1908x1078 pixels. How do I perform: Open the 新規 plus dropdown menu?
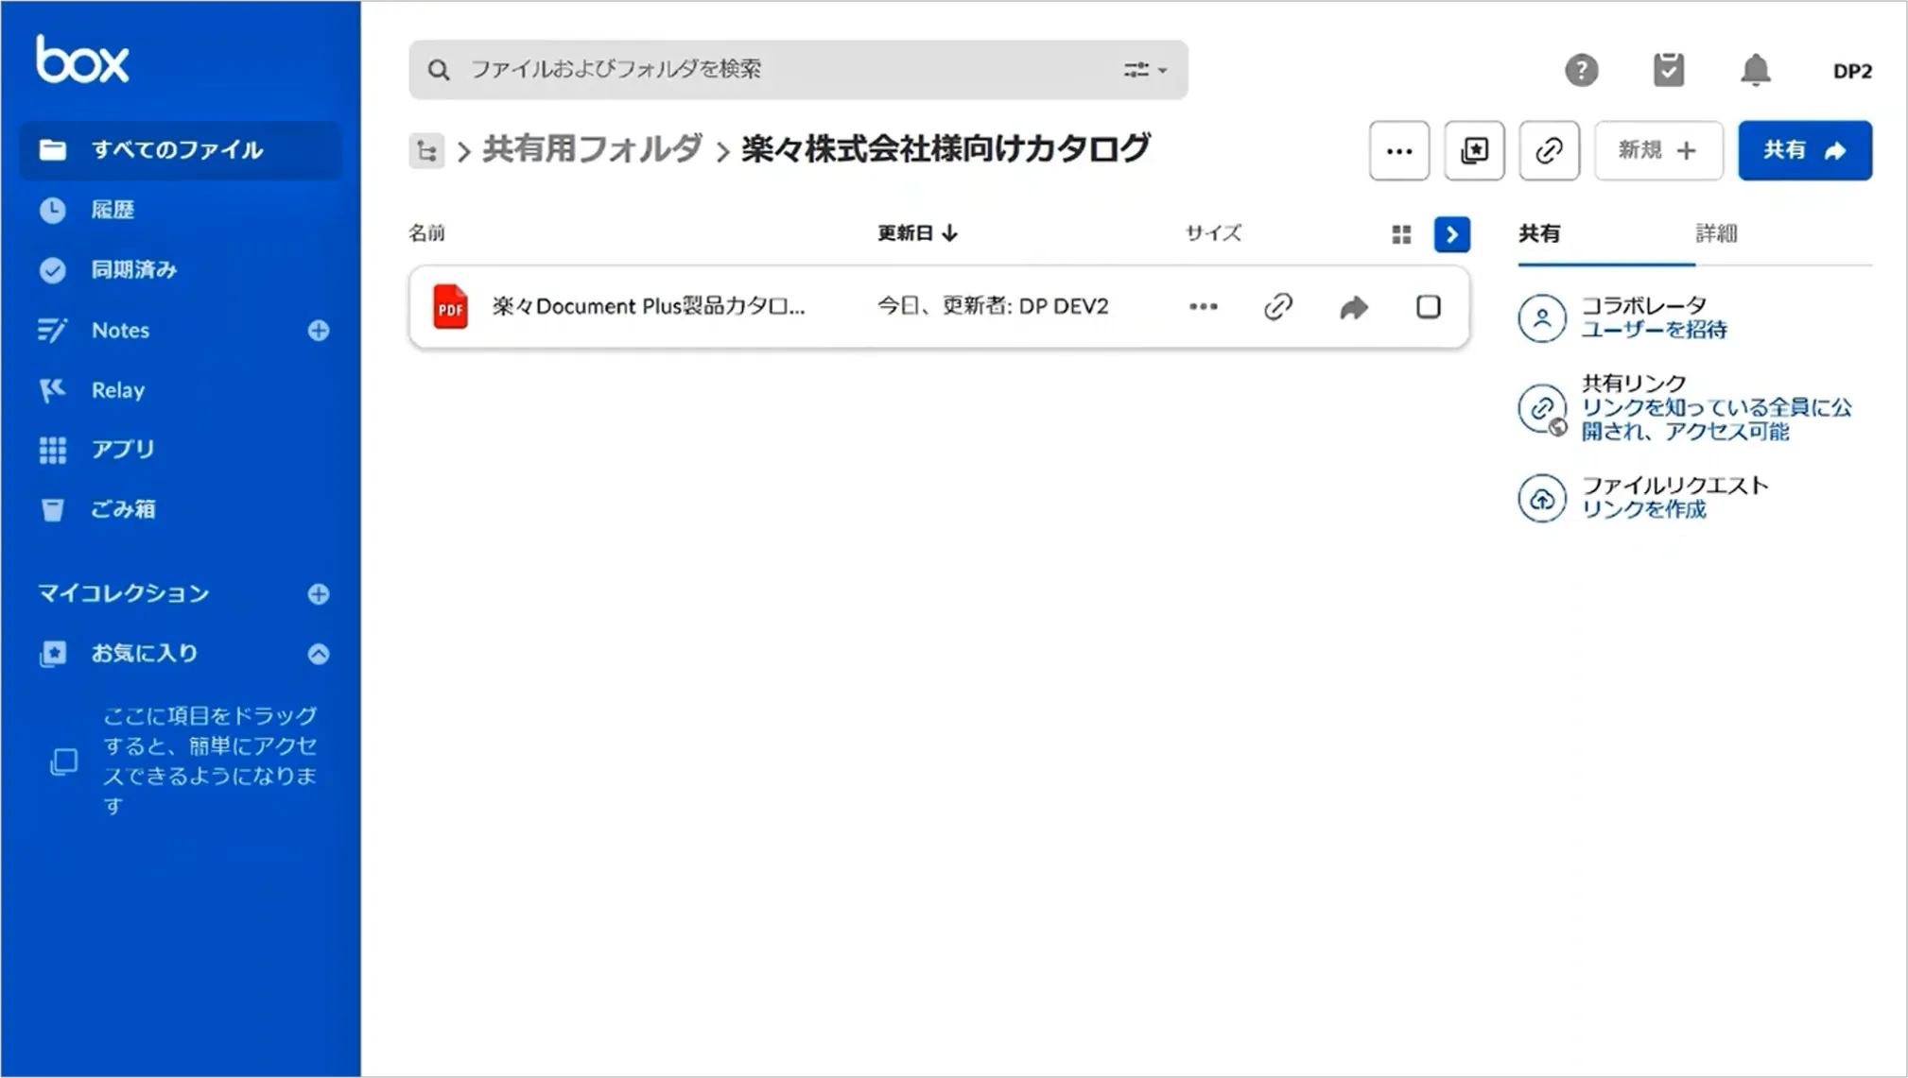pyautogui.click(x=1659, y=150)
